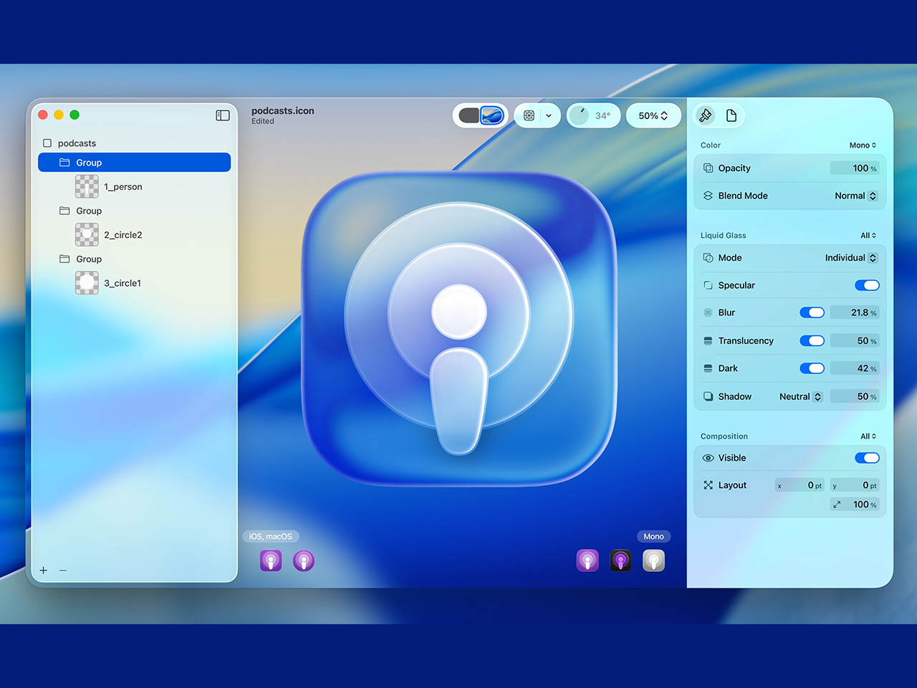Select the blue wallpaper background preview

click(492, 115)
